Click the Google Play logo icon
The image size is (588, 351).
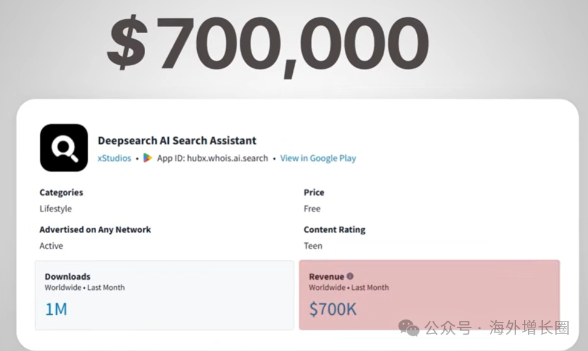pos(148,158)
